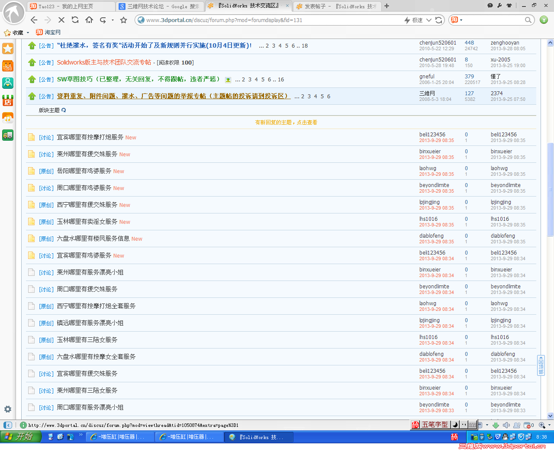Reload the page with the toolbar refresh icon
554x452 pixels.
click(75, 20)
